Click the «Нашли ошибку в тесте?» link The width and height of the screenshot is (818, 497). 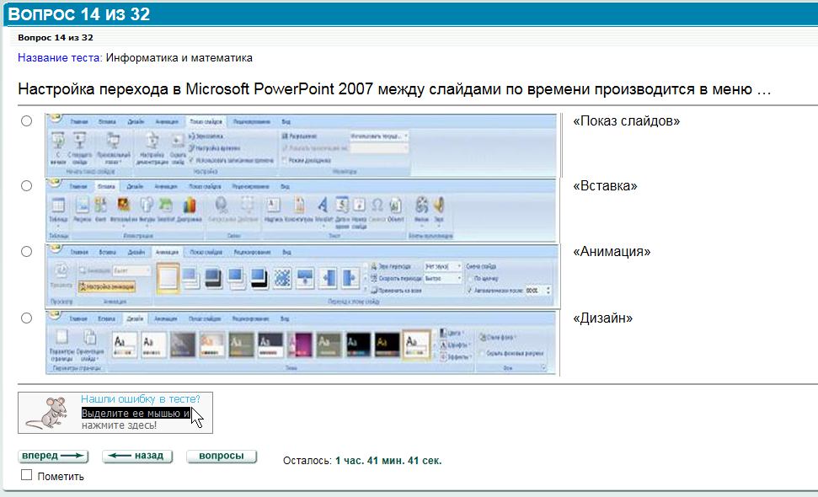click(141, 399)
